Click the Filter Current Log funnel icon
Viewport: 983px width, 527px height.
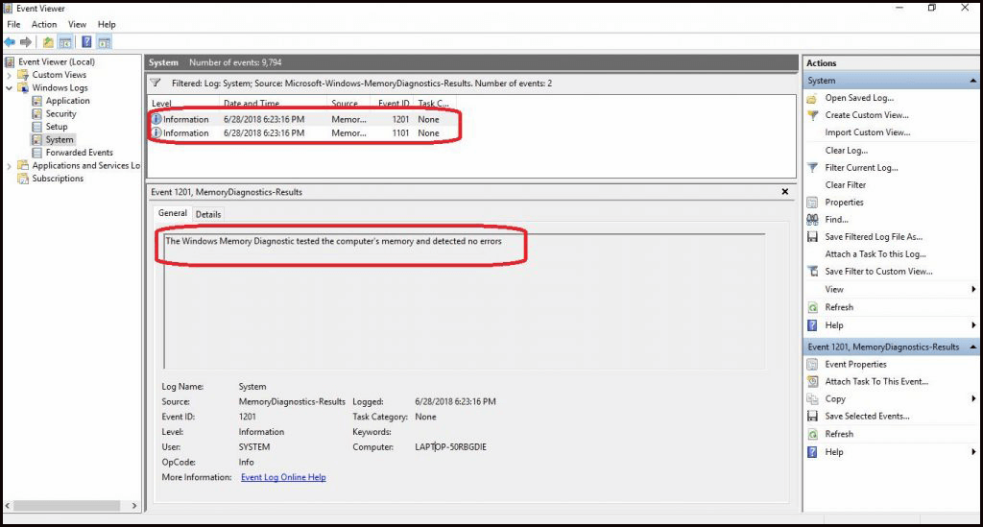[x=812, y=168]
